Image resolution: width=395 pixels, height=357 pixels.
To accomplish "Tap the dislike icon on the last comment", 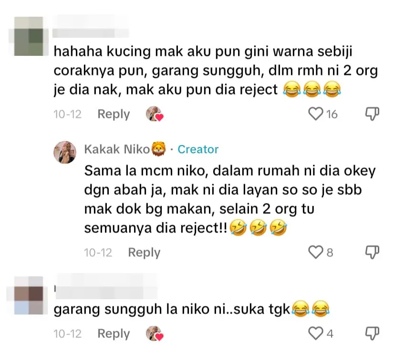I will pyautogui.click(x=373, y=333).
